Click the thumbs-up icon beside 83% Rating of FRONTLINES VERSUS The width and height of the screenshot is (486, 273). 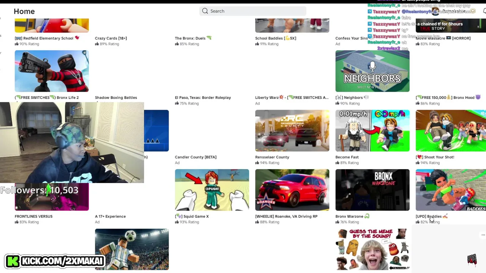17,222
